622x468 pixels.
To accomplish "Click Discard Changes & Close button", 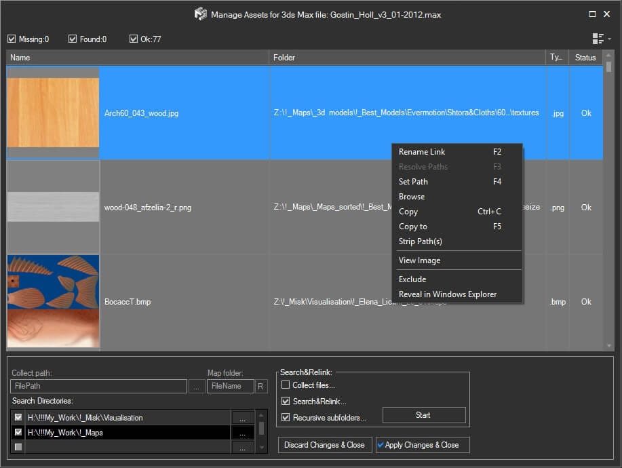I will click(x=324, y=445).
